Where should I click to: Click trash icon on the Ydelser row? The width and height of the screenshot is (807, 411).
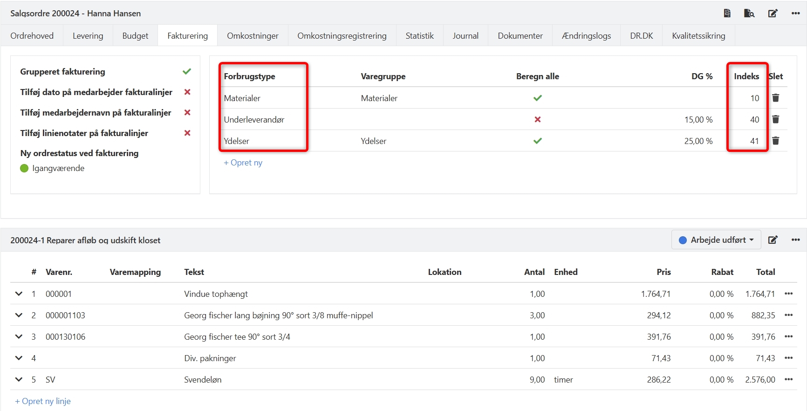pyautogui.click(x=776, y=141)
